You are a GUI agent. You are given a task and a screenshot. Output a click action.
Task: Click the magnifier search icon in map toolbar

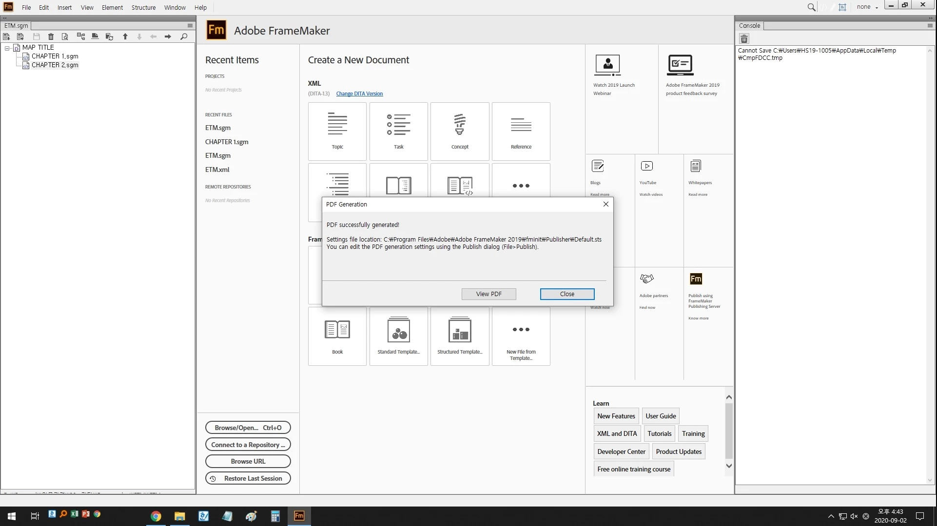tap(184, 37)
